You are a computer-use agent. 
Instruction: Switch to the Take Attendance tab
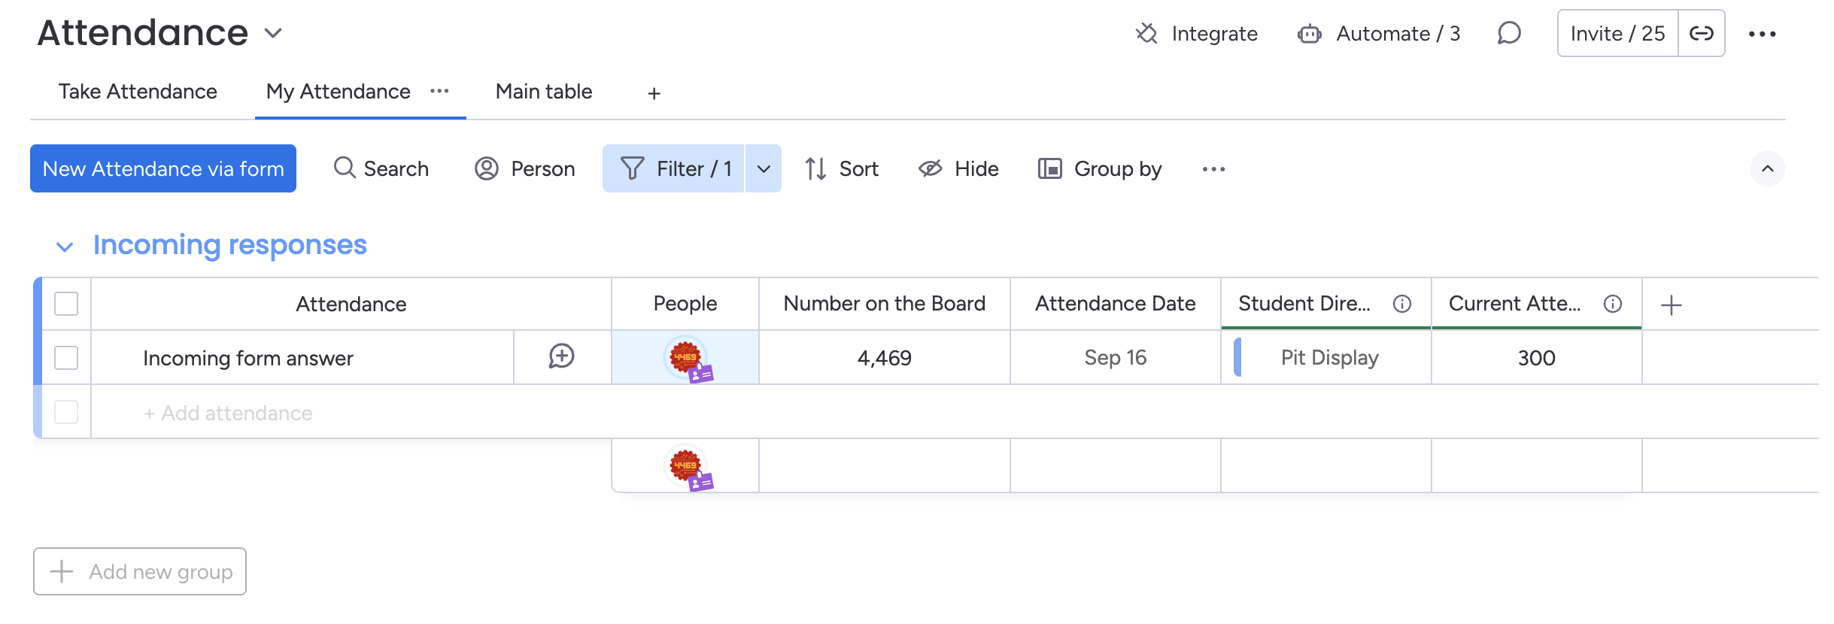[138, 92]
